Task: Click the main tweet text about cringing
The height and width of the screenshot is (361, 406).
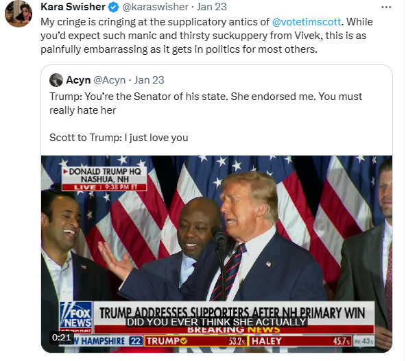Action: (206, 36)
